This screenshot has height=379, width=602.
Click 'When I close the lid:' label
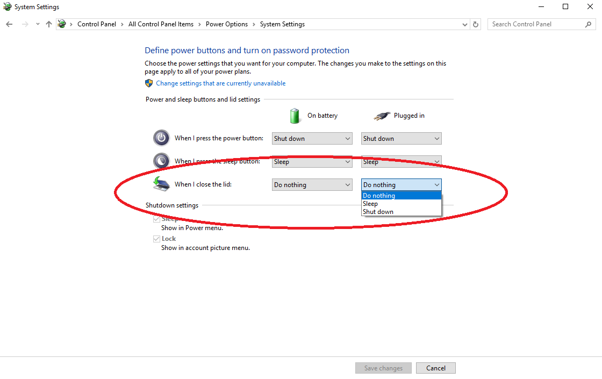(x=203, y=184)
